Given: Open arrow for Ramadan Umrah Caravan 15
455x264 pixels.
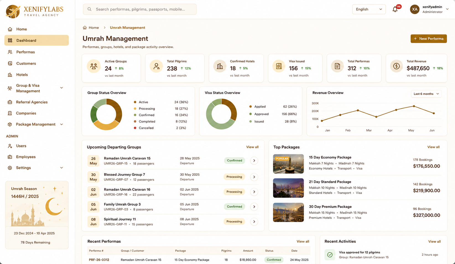Looking at the screenshot, I should [254, 160].
